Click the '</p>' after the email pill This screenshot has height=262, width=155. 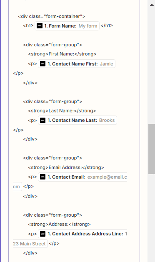[29, 186]
